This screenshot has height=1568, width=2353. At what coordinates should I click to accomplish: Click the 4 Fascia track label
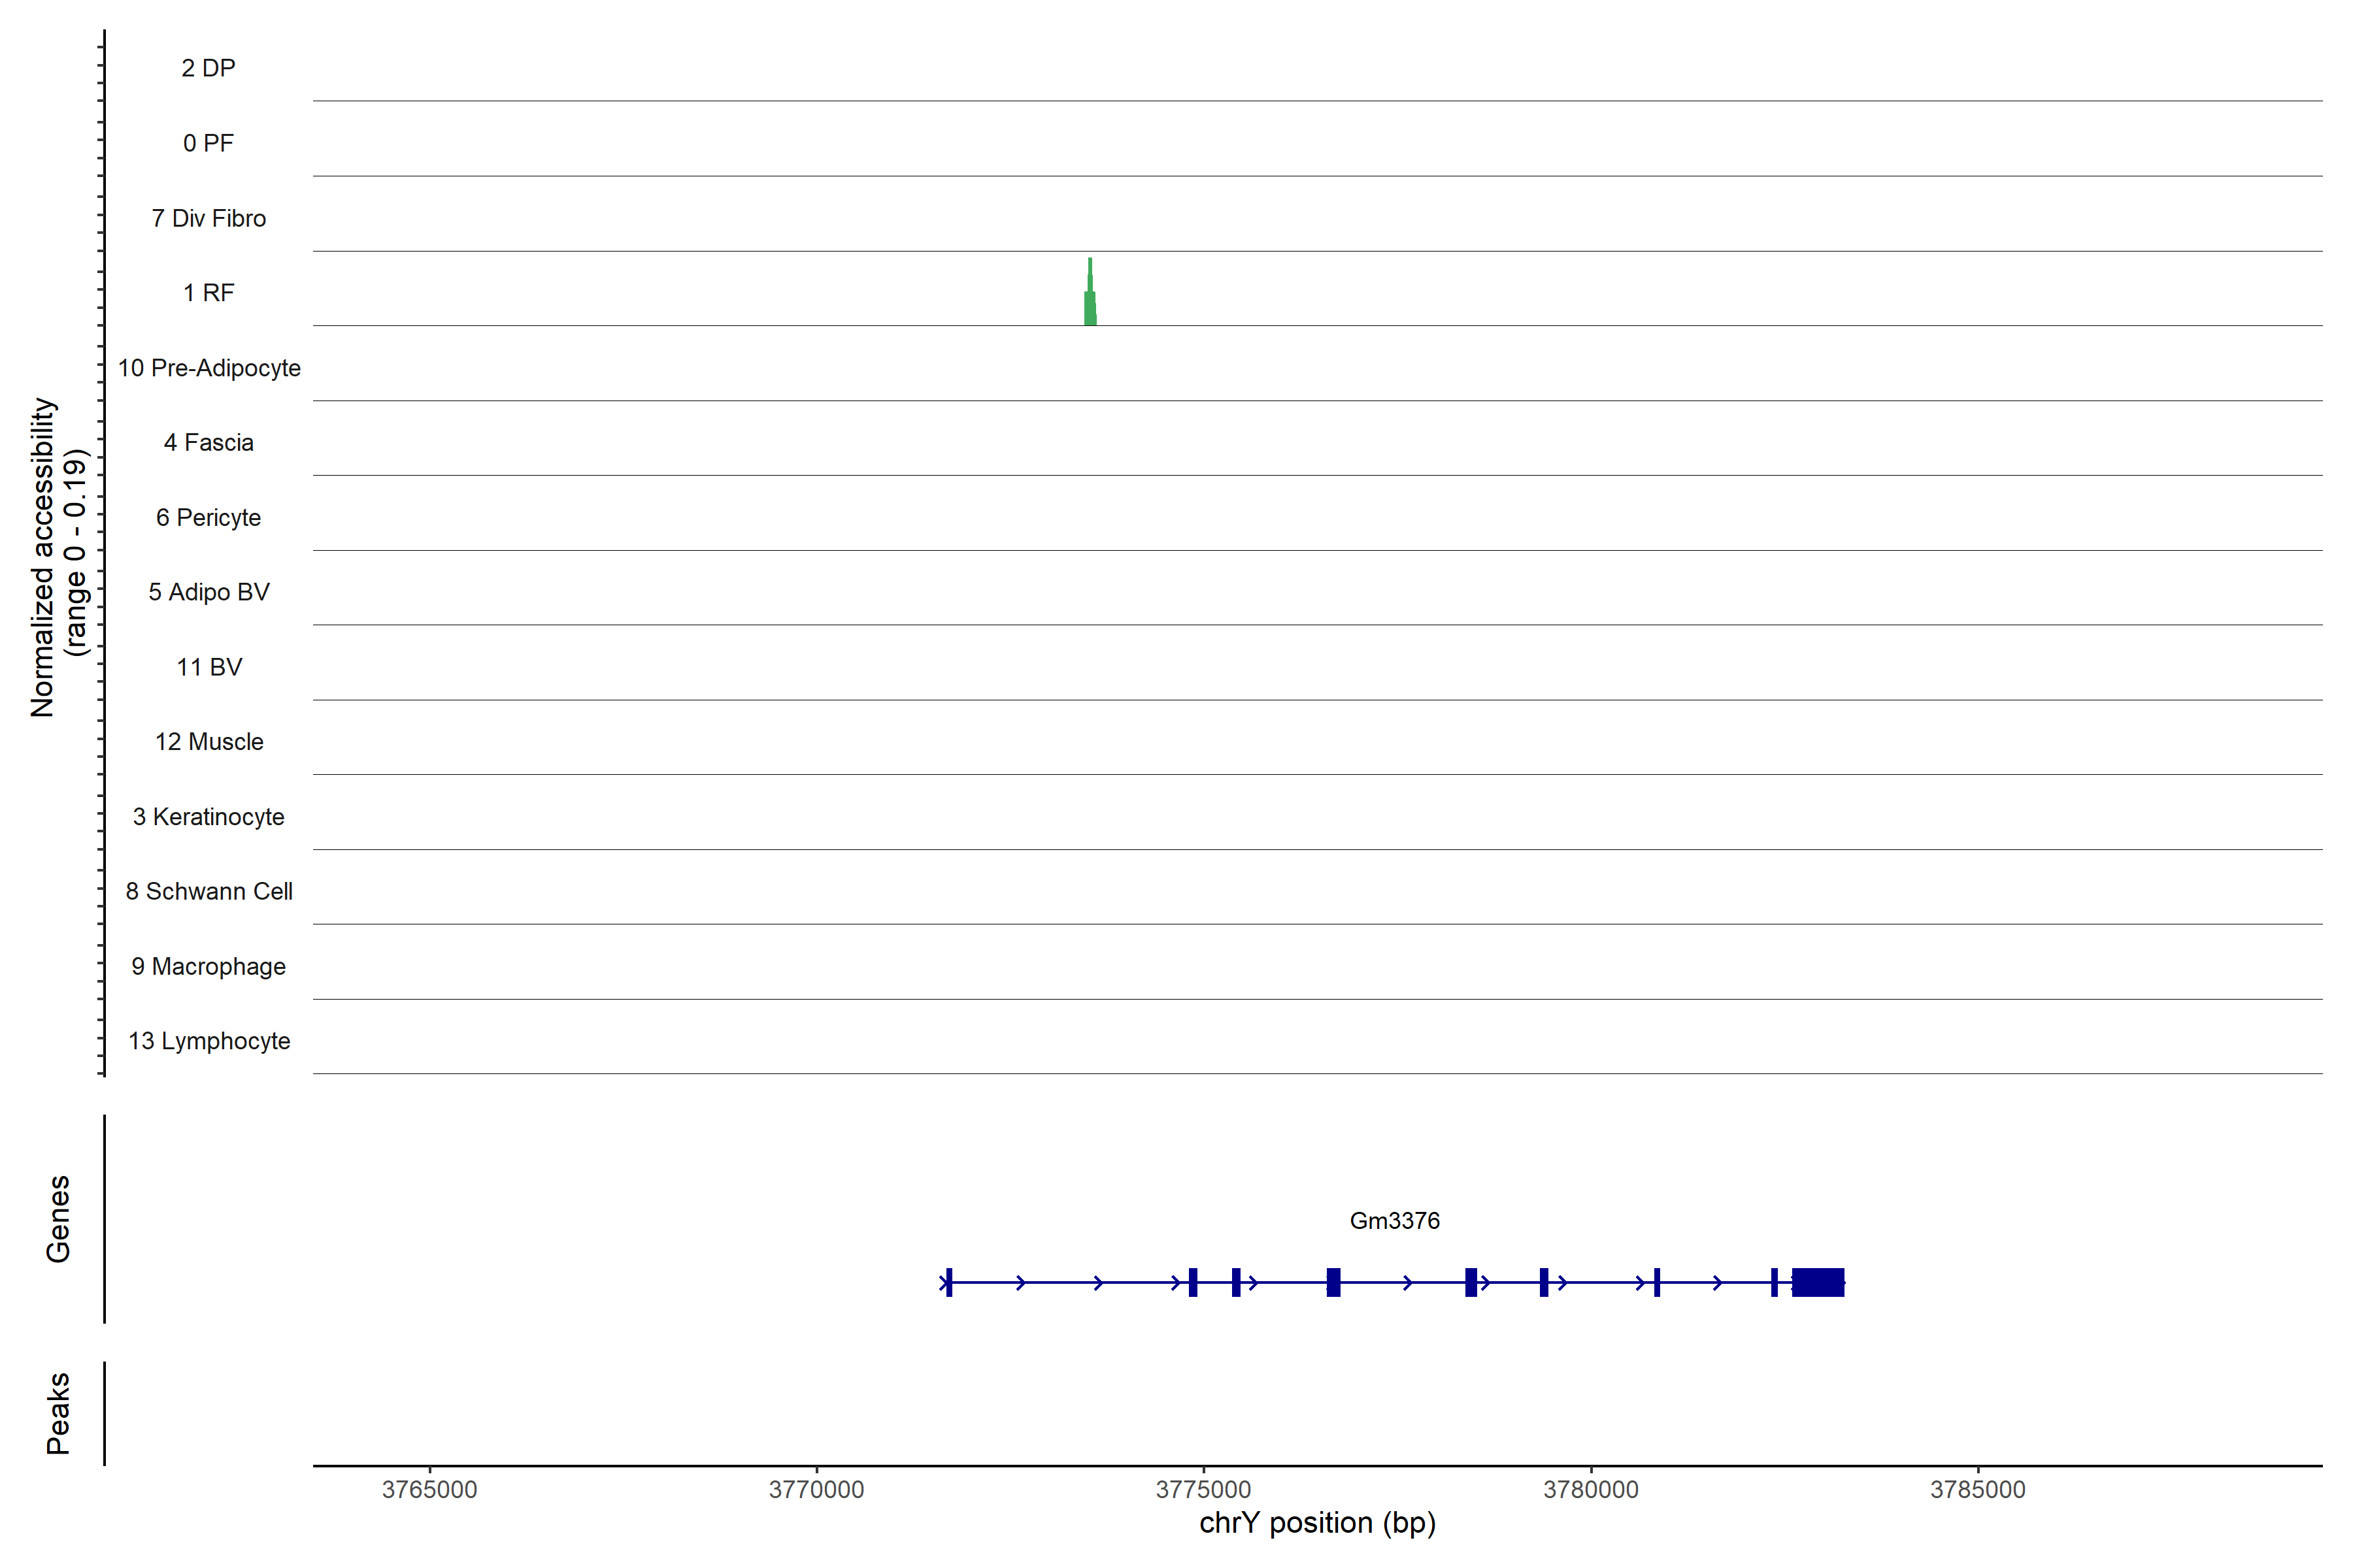coord(208,442)
